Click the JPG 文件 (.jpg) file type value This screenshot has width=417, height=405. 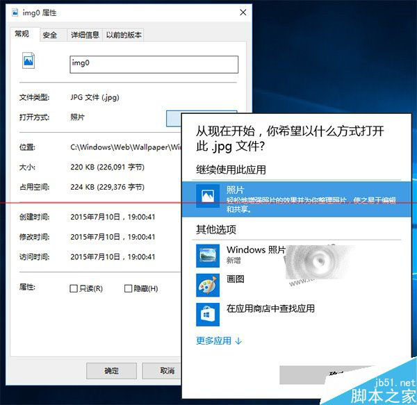point(95,97)
